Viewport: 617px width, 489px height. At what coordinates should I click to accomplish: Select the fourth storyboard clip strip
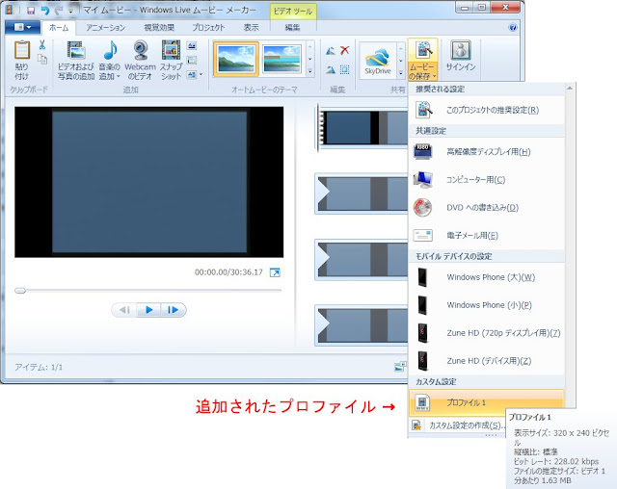coord(362,325)
